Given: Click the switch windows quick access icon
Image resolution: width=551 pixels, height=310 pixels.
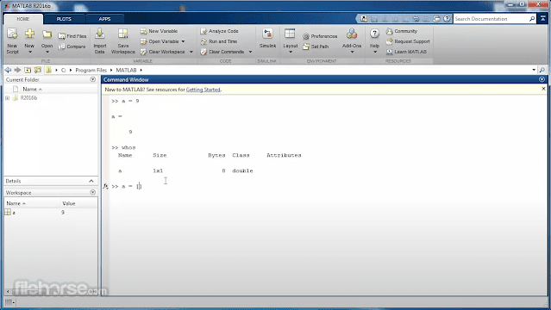Looking at the screenshot, I should (x=436, y=19).
